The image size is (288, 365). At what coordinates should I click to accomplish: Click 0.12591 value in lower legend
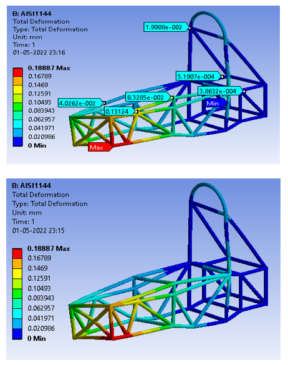(39, 278)
